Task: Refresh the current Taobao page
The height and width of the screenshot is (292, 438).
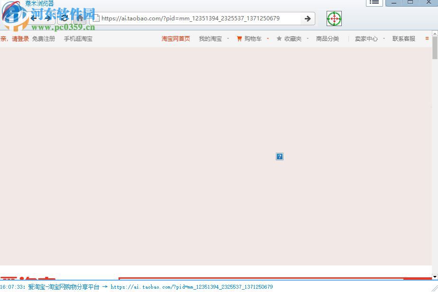Action: point(64,18)
